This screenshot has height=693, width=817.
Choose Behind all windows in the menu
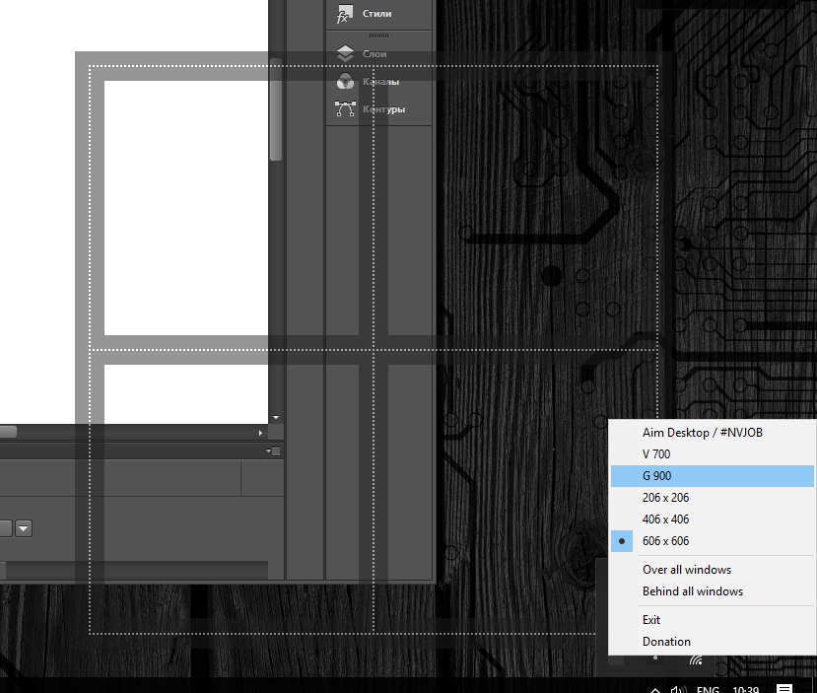click(712, 591)
